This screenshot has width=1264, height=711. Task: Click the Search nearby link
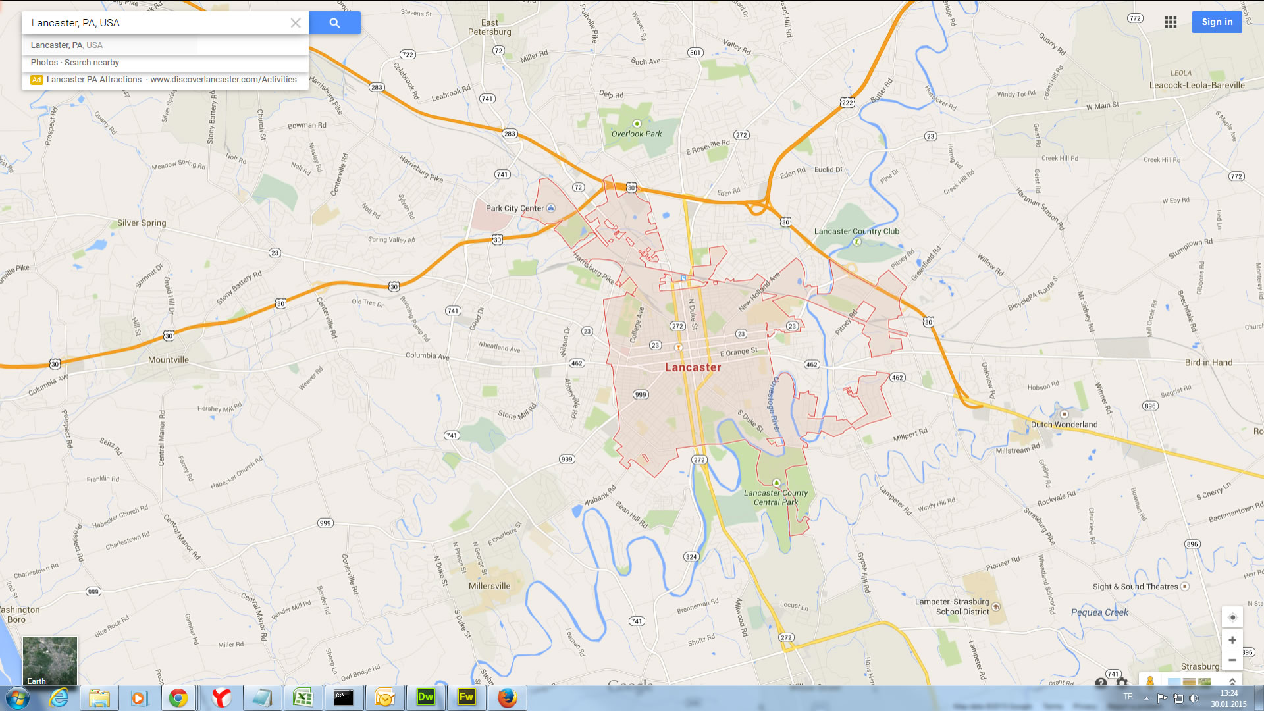(x=92, y=63)
